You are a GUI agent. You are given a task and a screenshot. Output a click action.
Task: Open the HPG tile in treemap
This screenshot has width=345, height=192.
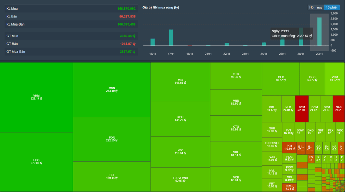[36, 162]
